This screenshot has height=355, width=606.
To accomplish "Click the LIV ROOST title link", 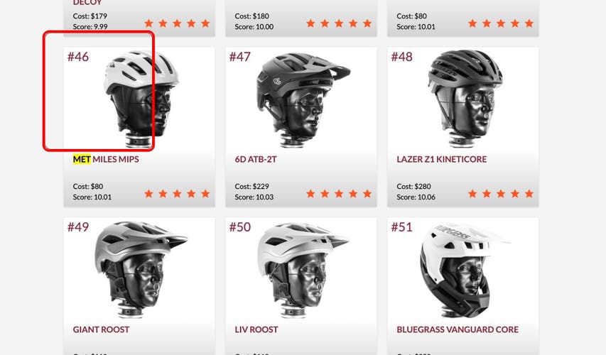I will point(256,329).
